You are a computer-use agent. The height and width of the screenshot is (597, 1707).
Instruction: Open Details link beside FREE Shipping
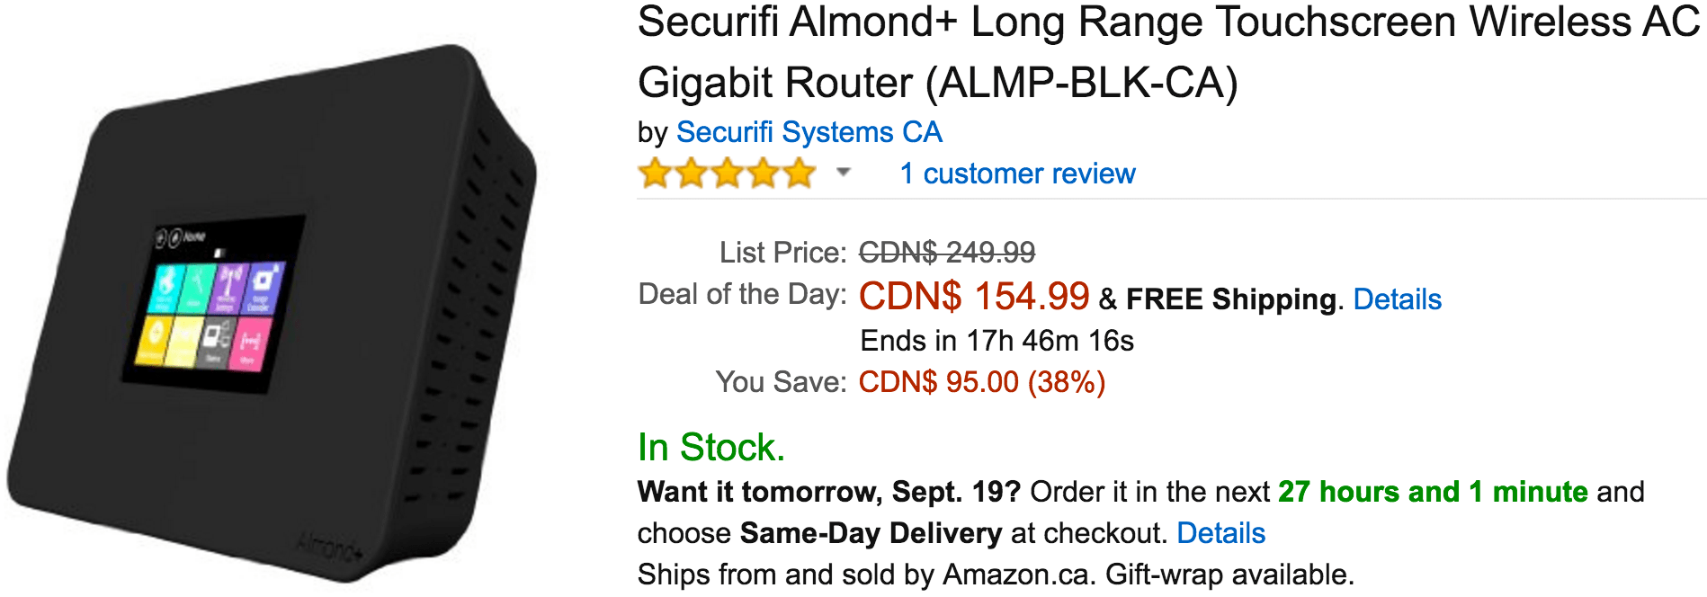pyautogui.click(x=1397, y=299)
